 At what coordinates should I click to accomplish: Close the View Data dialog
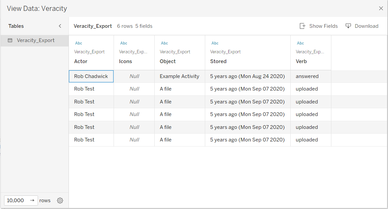pyautogui.click(x=381, y=8)
